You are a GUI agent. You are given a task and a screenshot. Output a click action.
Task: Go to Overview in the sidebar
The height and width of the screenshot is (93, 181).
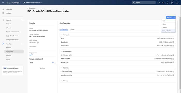pyautogui.click(x=9, y=9)
